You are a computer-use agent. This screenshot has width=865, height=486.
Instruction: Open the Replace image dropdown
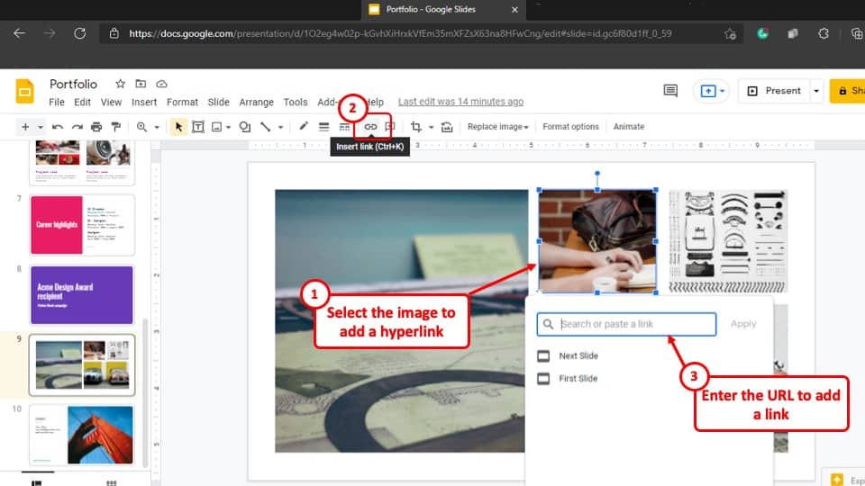(x=497, y=127)
